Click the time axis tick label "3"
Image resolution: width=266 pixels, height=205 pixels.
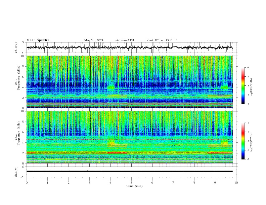(x=90, y=183)
